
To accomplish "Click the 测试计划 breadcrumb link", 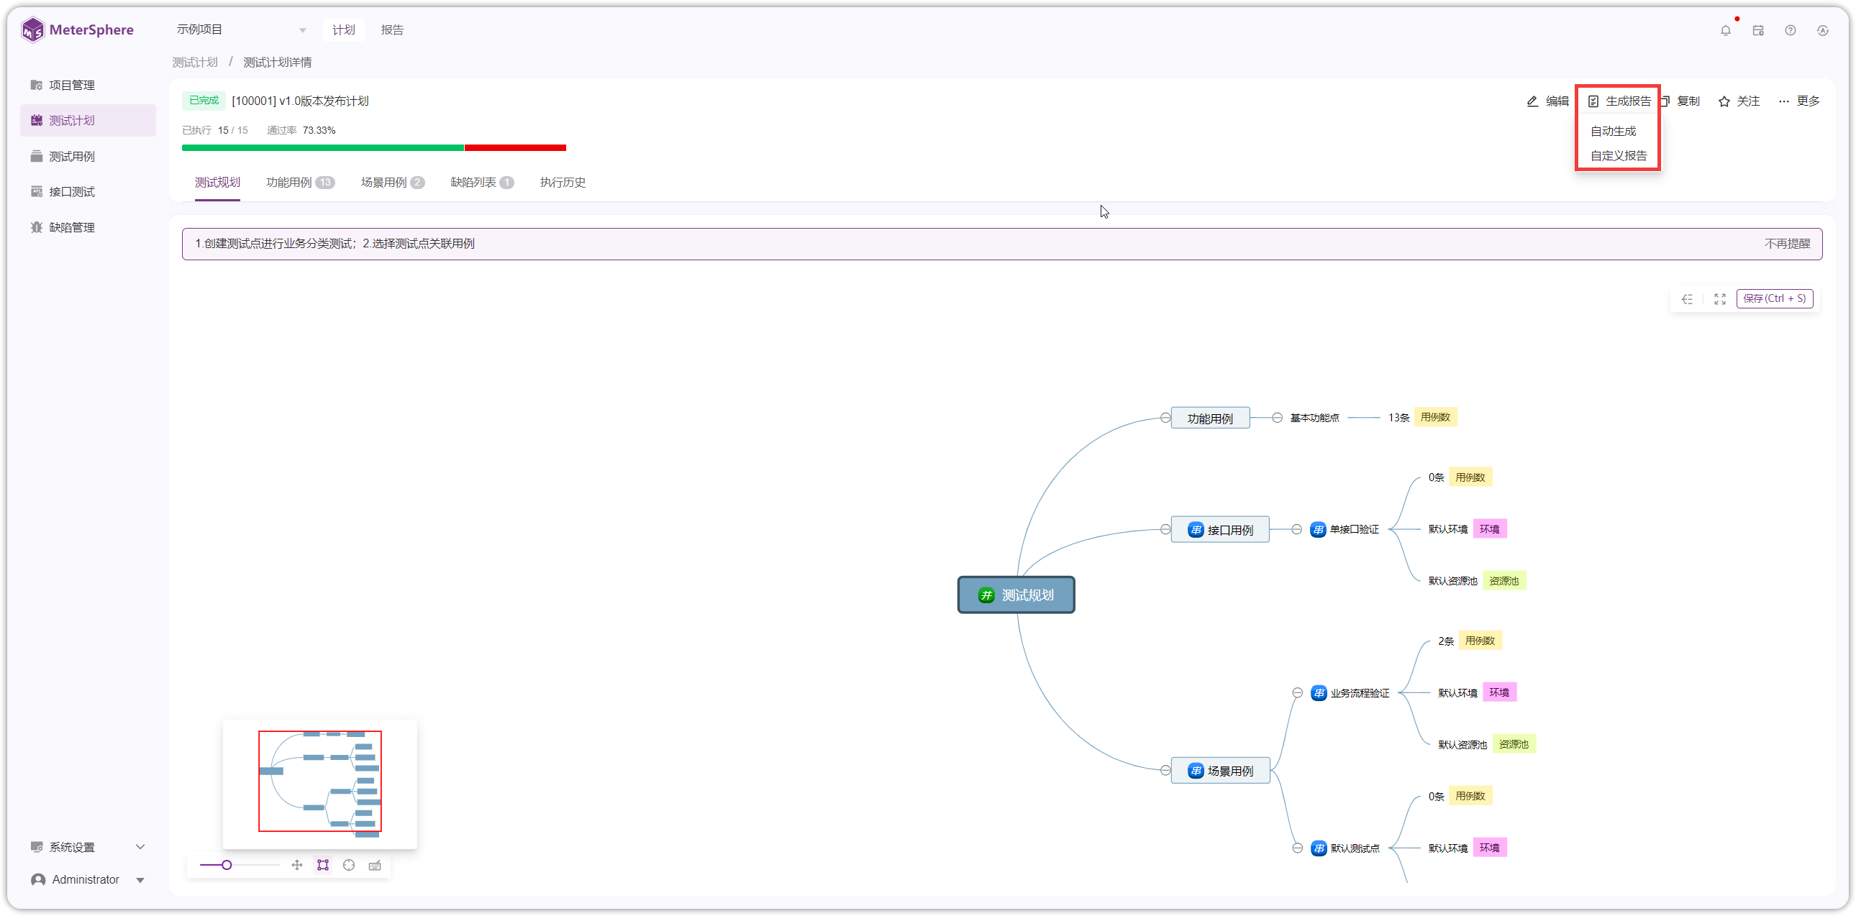I will point(194,63).
